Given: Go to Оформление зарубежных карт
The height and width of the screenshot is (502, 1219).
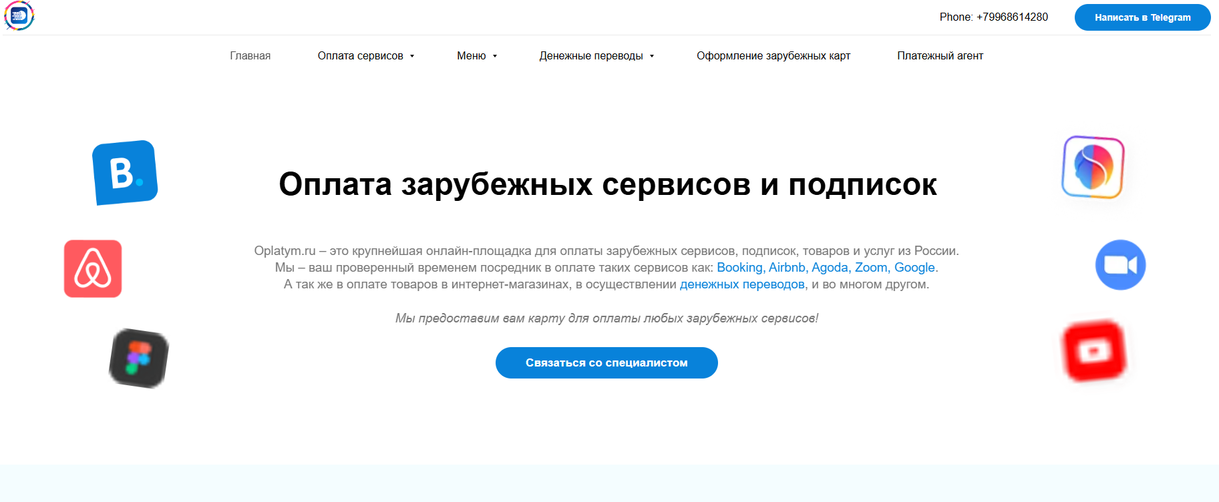Looking at the screenshot, I should tap(773, 56).
